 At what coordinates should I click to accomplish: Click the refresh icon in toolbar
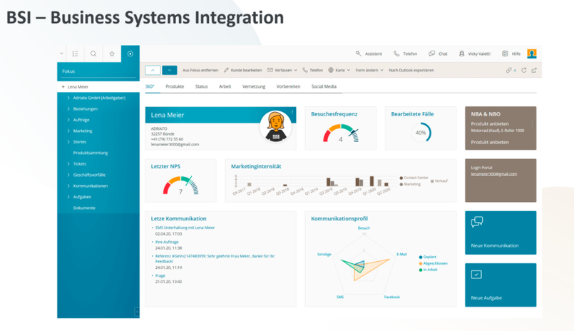[x=524, y=71]
